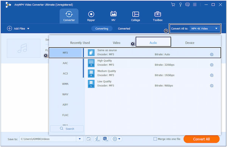Open the feedback chat bubble icon
Screen dimensions: 227x147
pyautogui.click(x=187, y=5)
